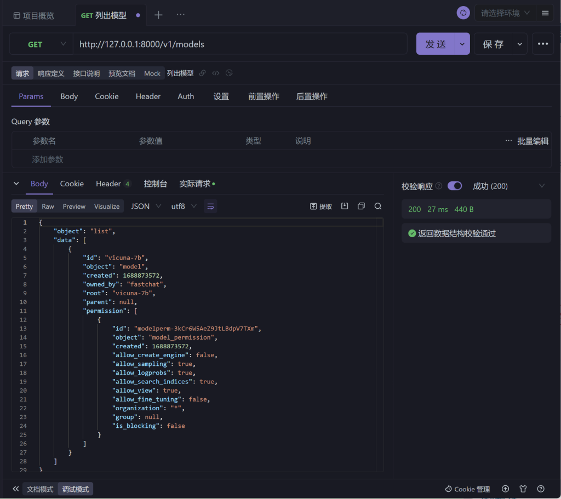The image size is (561, 499).
Task: Open the GET method dropdown
Action: click(41, 44)
